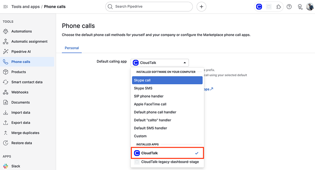Open Automations from the sidebar
This screenshot has width=315, height=170.
click(x=21, y=31)
